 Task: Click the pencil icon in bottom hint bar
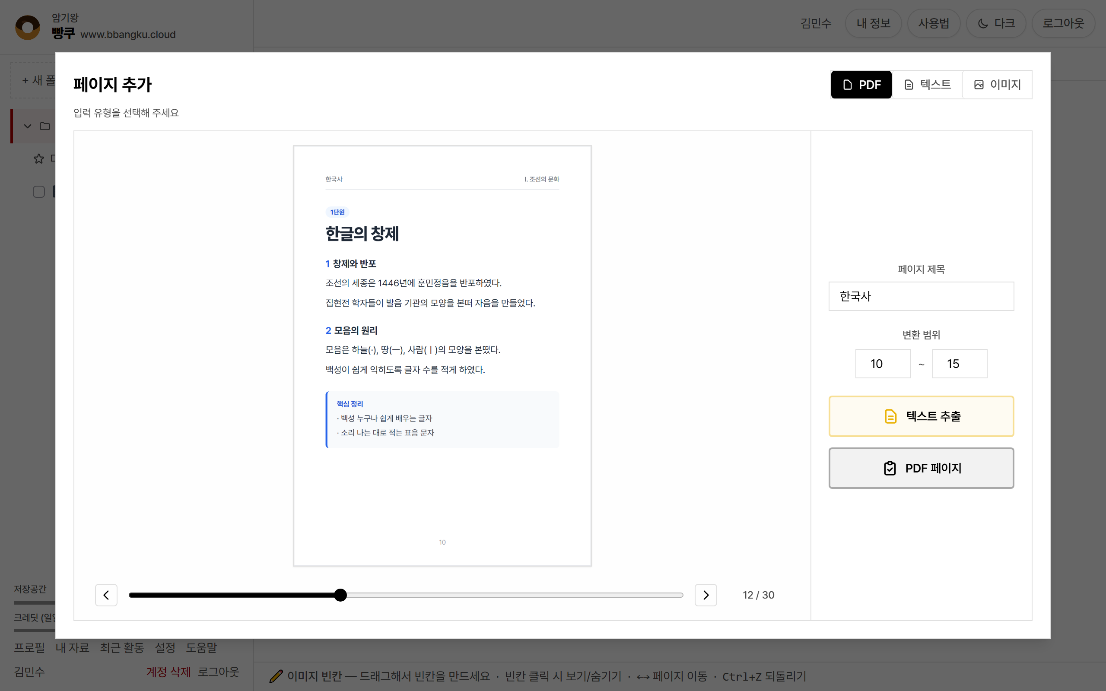click(x=276, y=676)
